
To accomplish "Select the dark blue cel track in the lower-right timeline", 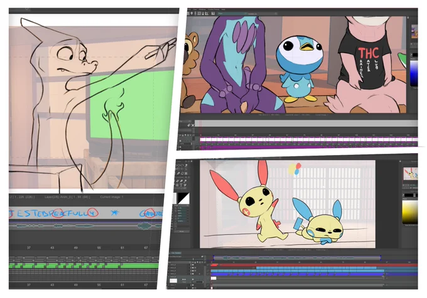I will pos(297,274).
